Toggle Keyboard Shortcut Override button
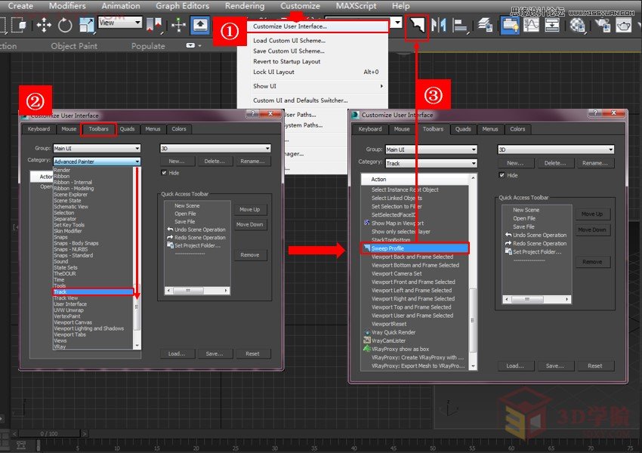 200,26
